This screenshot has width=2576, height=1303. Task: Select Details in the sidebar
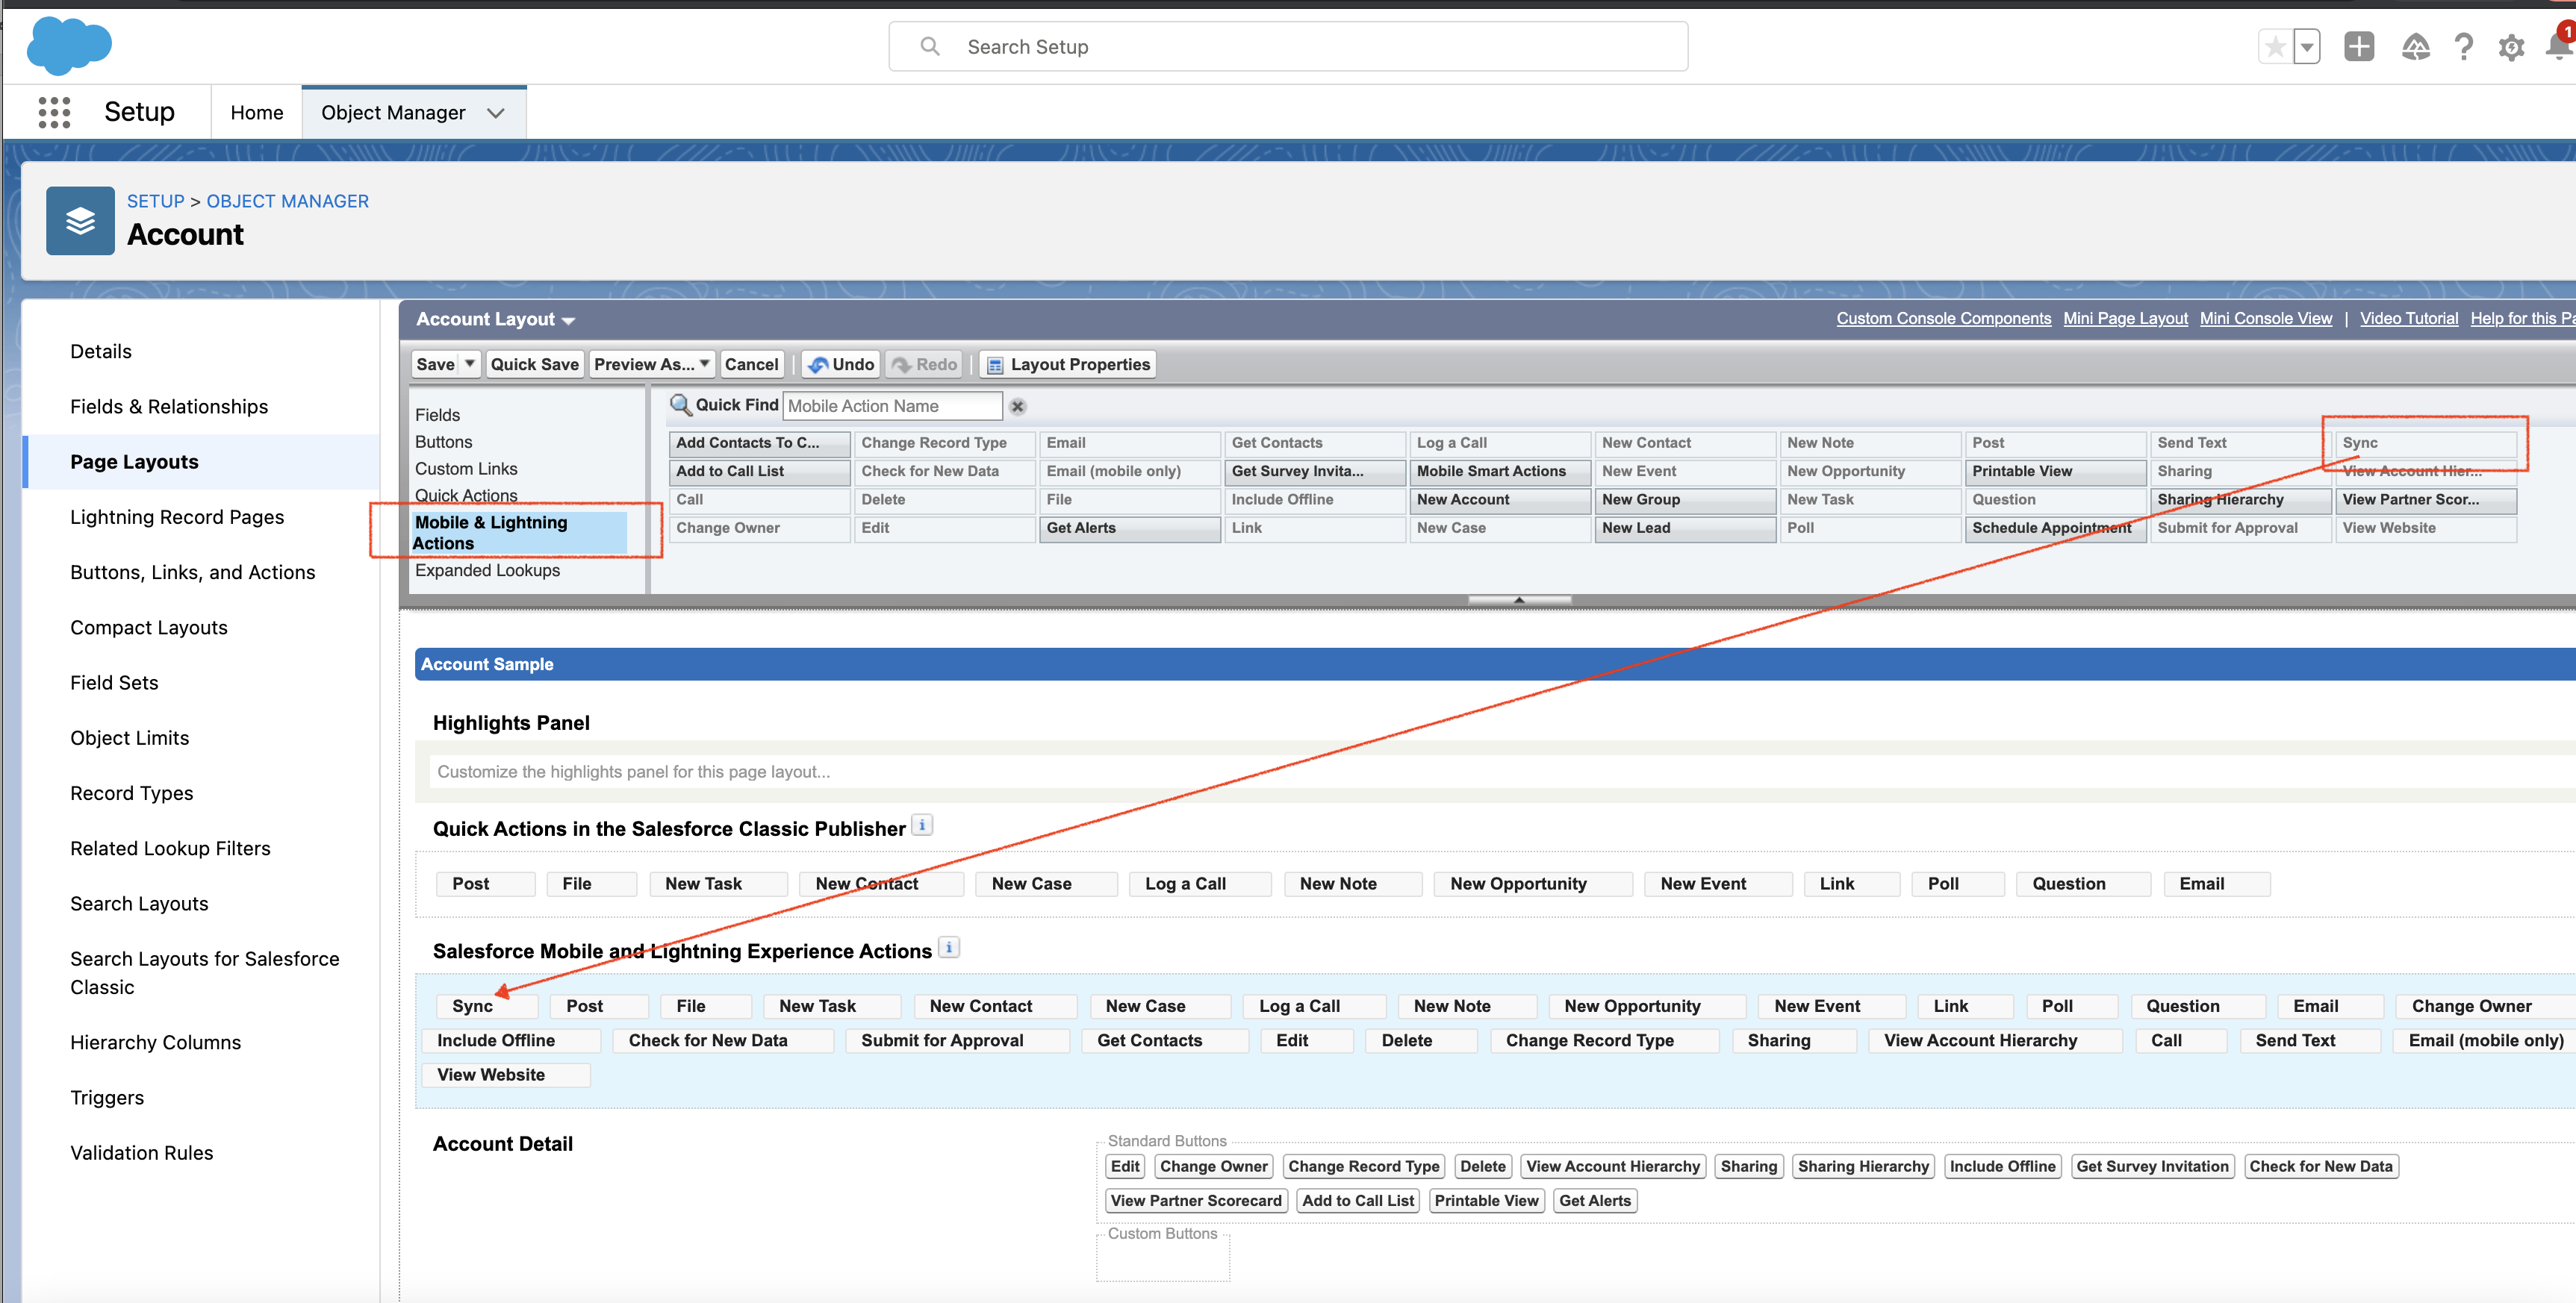point(100,351)
